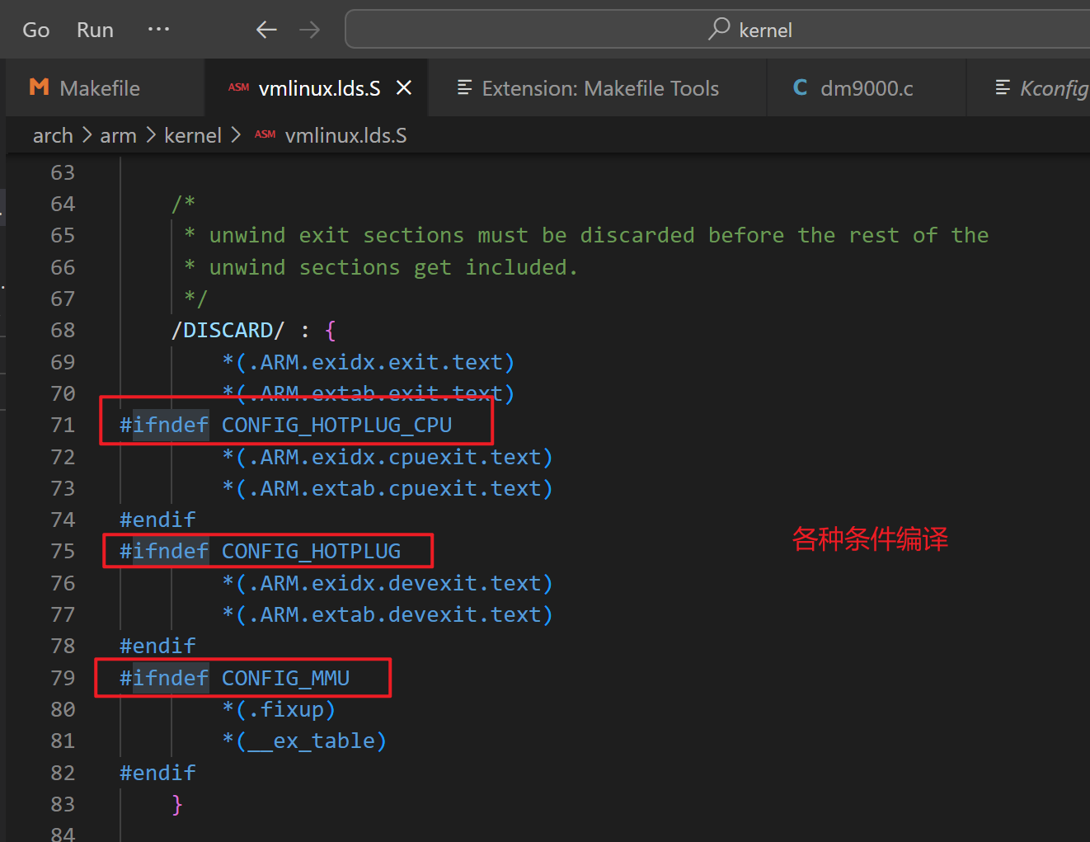The width and height of the screenshot is (1090, 842).
Task: Click line number 71
Action: [63, 426]
